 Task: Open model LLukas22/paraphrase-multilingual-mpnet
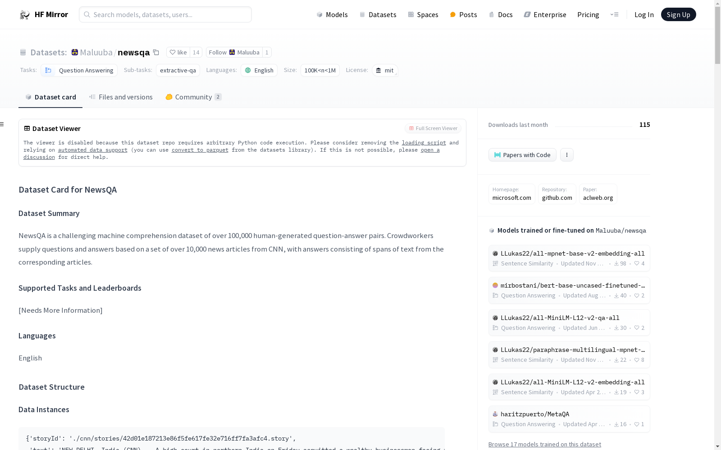569,355
